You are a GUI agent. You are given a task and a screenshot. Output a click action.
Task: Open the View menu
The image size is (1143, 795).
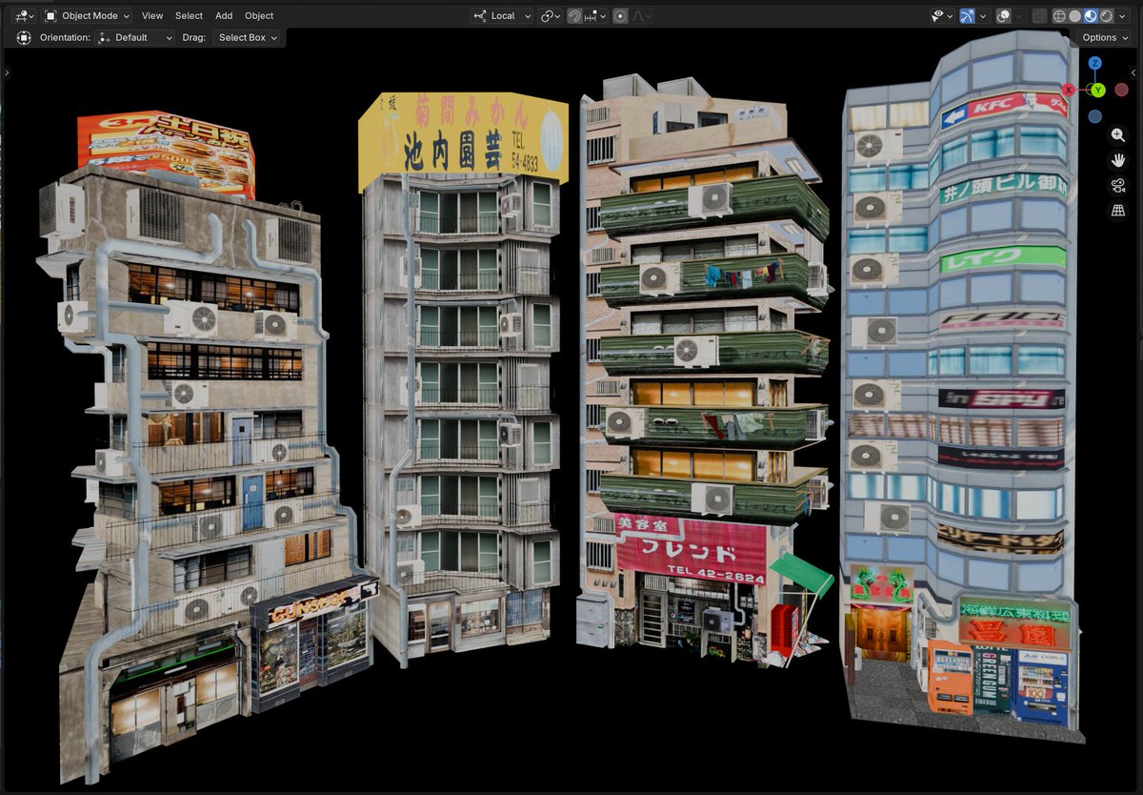(152, 15)
